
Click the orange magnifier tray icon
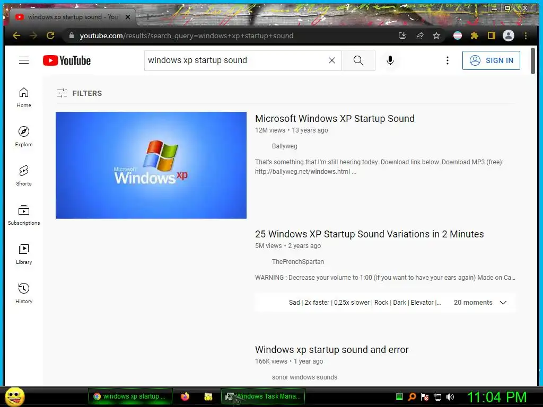[x=411, y=396]
